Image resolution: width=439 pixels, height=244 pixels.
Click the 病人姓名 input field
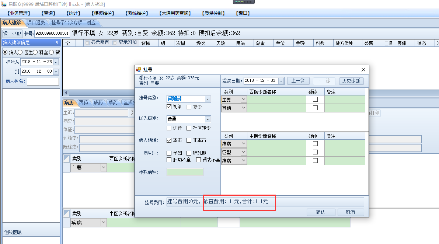pyautogui.click(x=43, y=81)
